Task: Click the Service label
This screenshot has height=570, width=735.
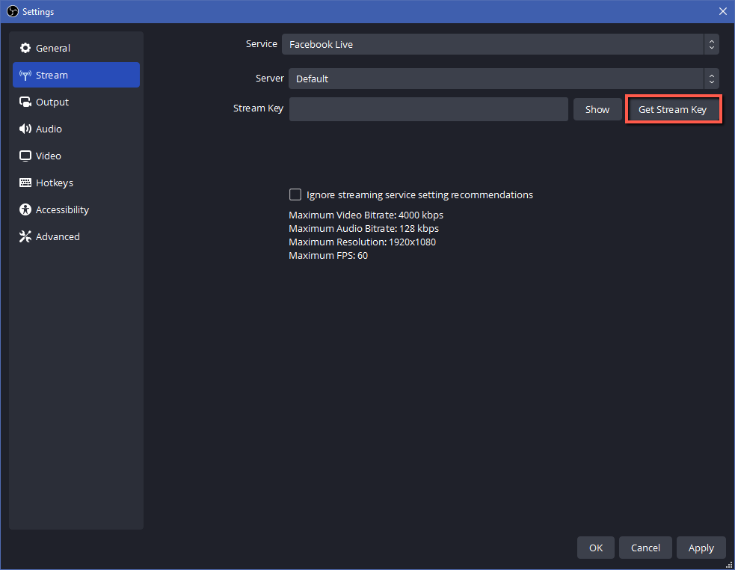Action: pyautogui.click(x=262, y=43)
